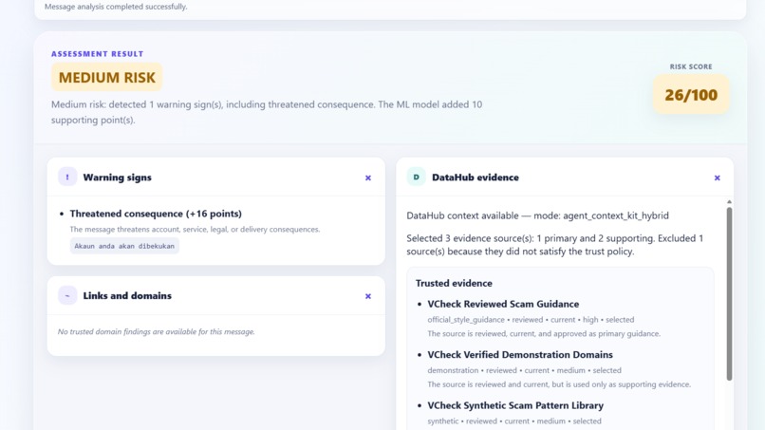765x430 pixels.
Task: Close the Warning signs card
Action: pos(368,178)
